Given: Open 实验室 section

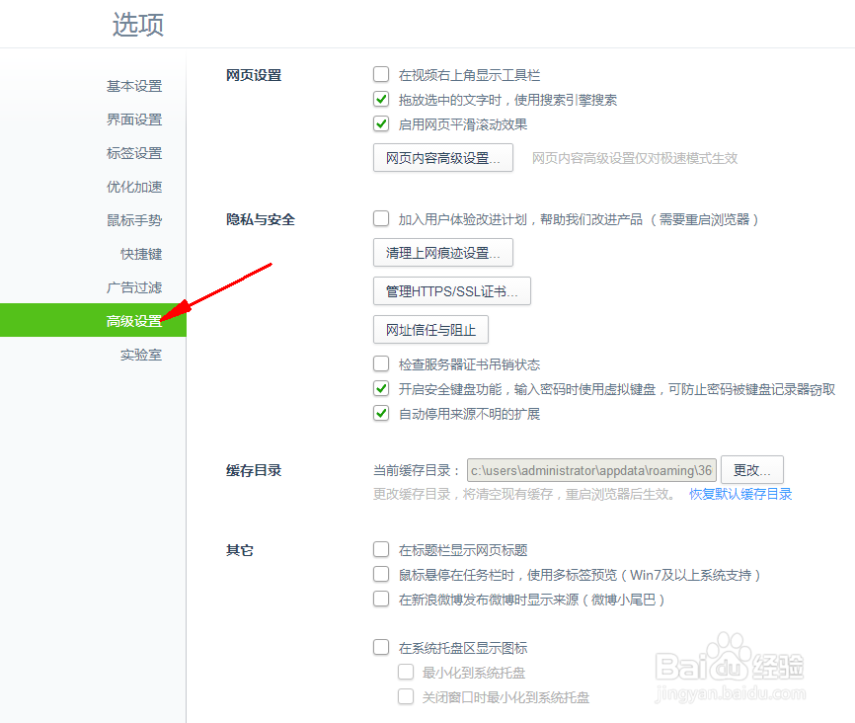Looking at the screenshot, I should coord(141,355).
